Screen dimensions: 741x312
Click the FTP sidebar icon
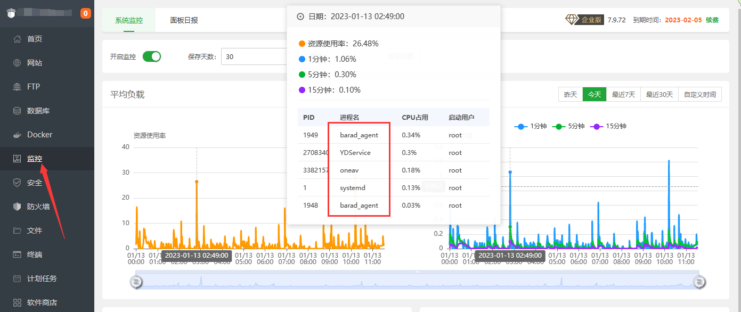(17, 87)
